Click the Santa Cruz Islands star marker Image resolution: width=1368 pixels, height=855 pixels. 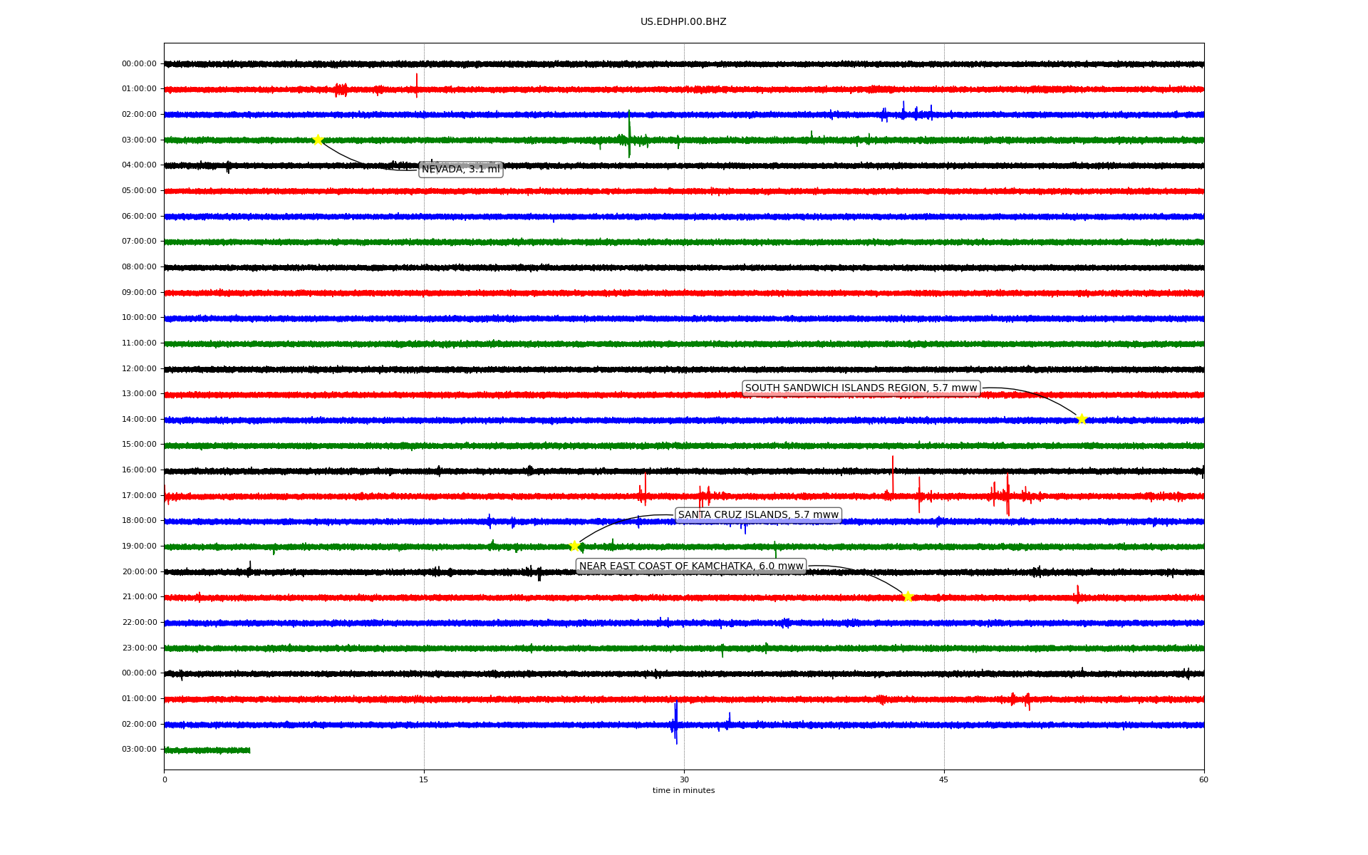click(x=574, y=546)
